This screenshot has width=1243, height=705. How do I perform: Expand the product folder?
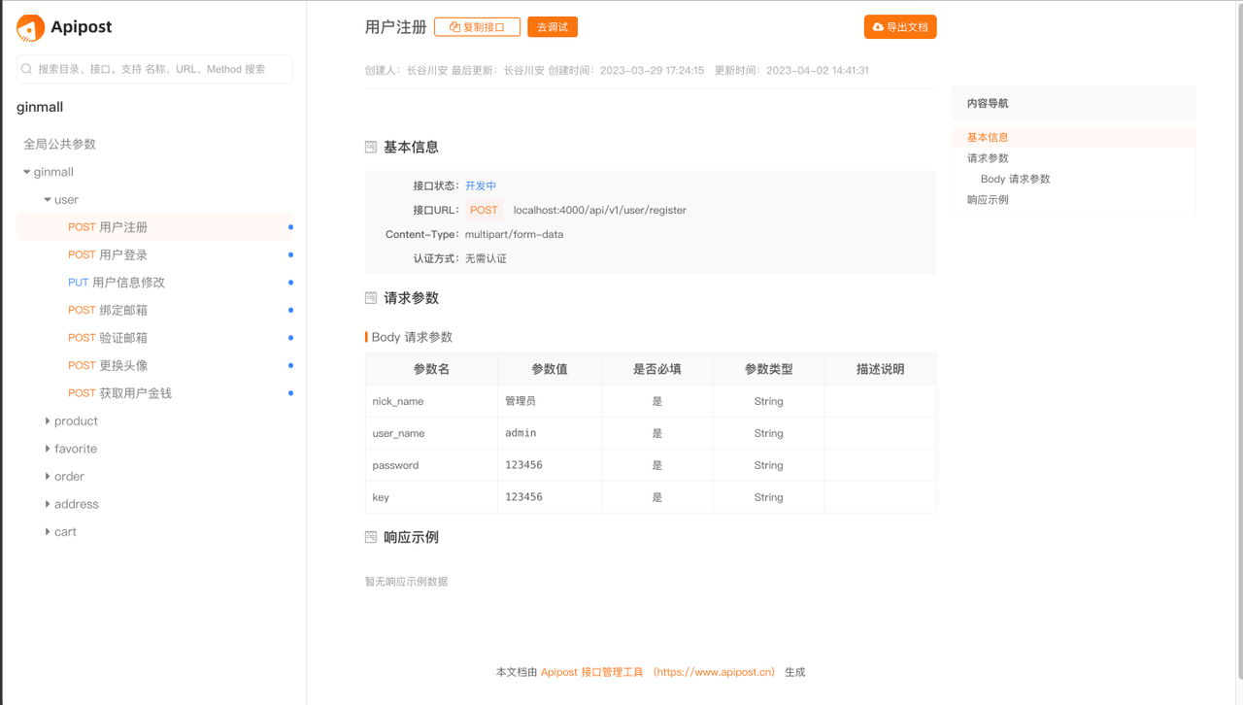(48, 421)
